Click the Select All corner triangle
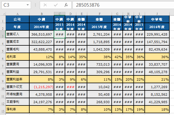 4,14
